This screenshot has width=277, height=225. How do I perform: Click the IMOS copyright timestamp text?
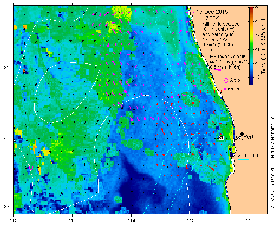tap(273, 162)
